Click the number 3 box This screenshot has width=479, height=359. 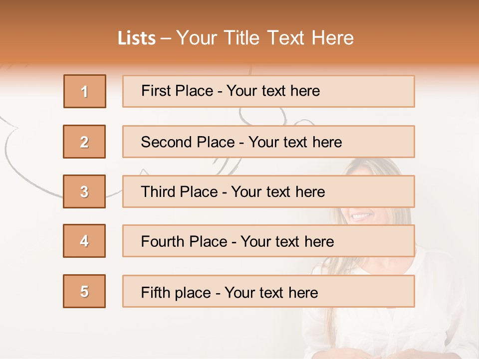click(x=84, y=191)
